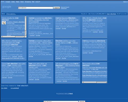Go to the Next results page
Viewport: 128px width, 102px height.
tap(71, 93)
